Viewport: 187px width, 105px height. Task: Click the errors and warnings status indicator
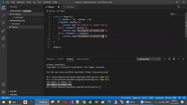(6, 98)
